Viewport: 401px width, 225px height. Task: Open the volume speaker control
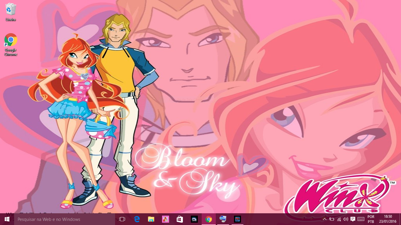(x=346, y=219)
